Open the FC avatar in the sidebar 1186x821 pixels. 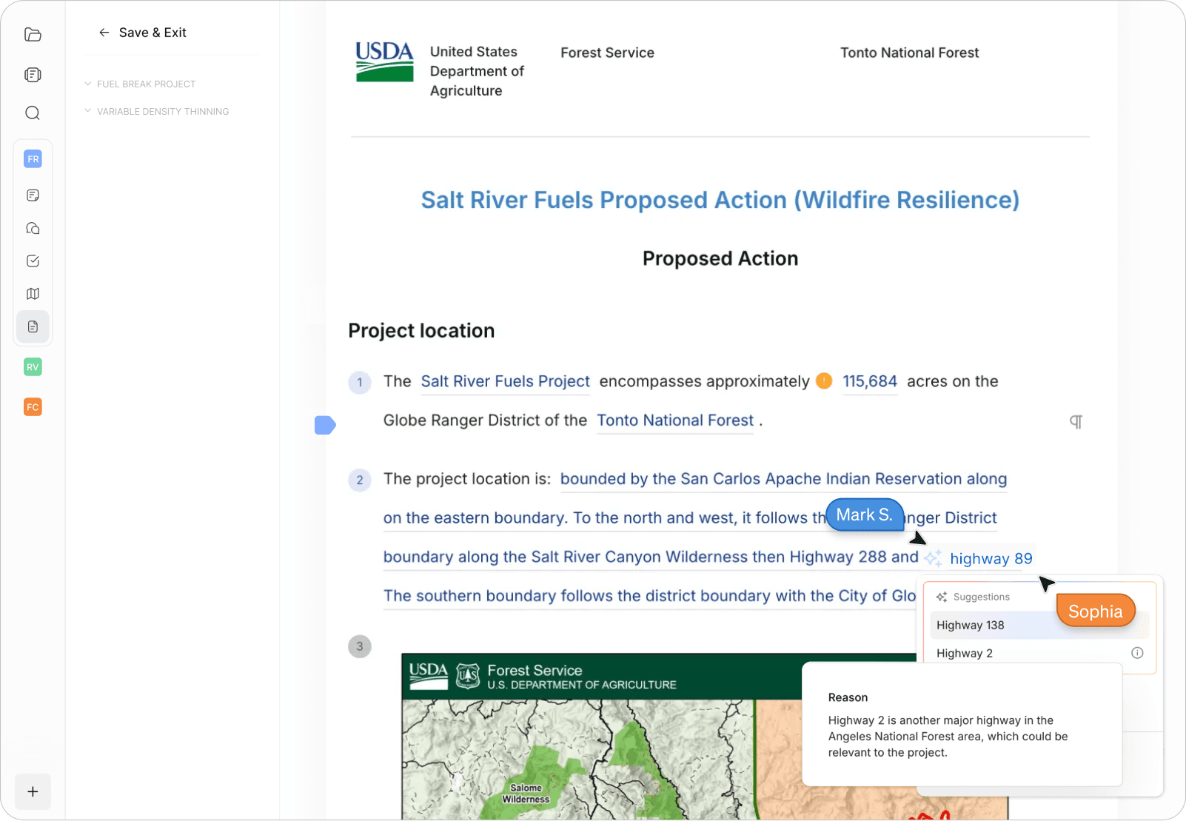click(33, 406)
